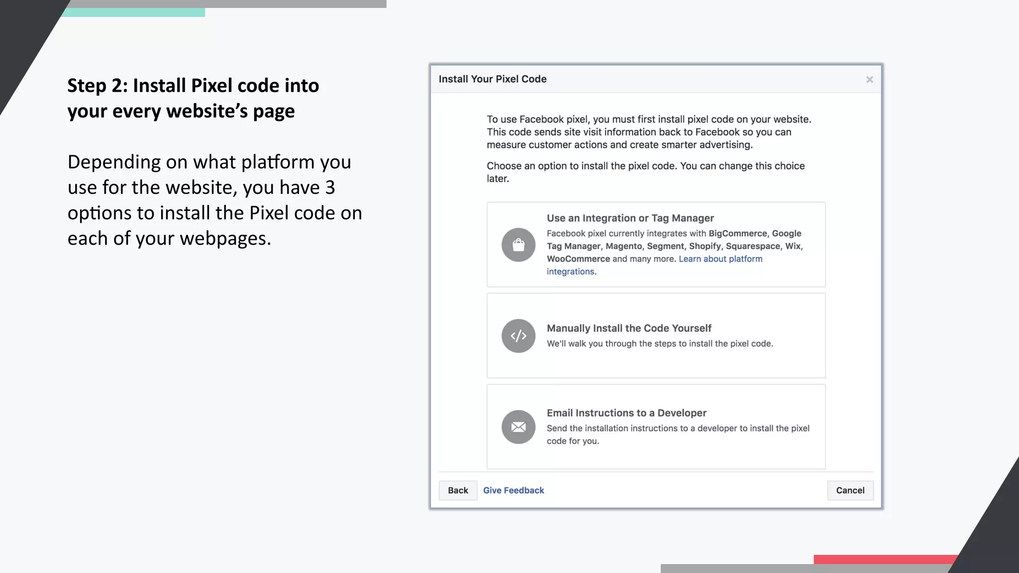The width and height of the screenshot is (1019, 573).
Task: Click the 'Step 2: Install Pixel code' slide heading
Action: (x=193, y=98)
